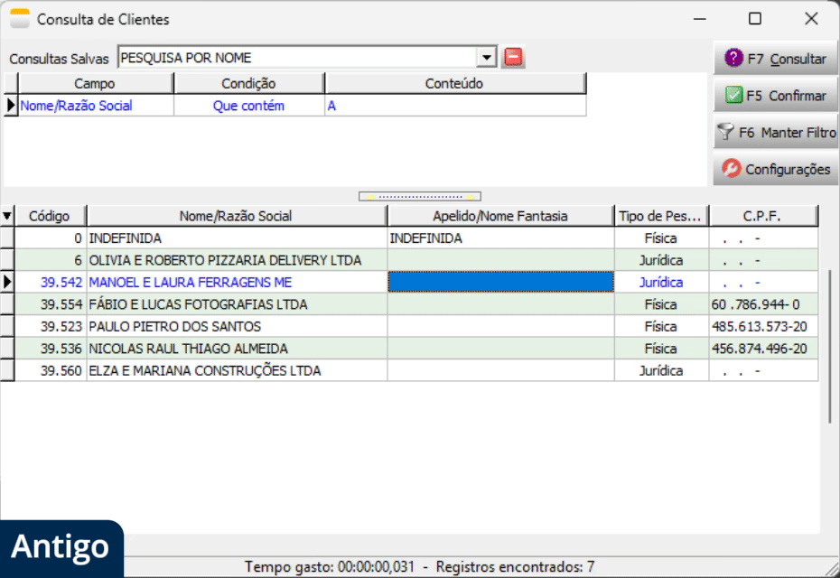Screen dimensions: 840x578
Task: Select the INDEFINIDA name in row 0
Action: [x=237, y=238]
